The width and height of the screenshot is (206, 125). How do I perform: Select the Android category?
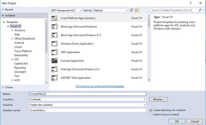click(19, 43)
